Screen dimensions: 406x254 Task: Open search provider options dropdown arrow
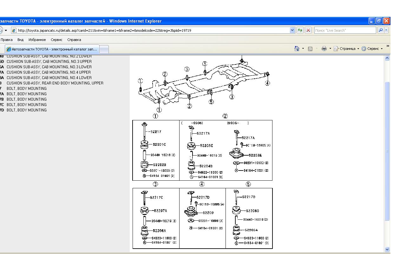coord(386,30)
